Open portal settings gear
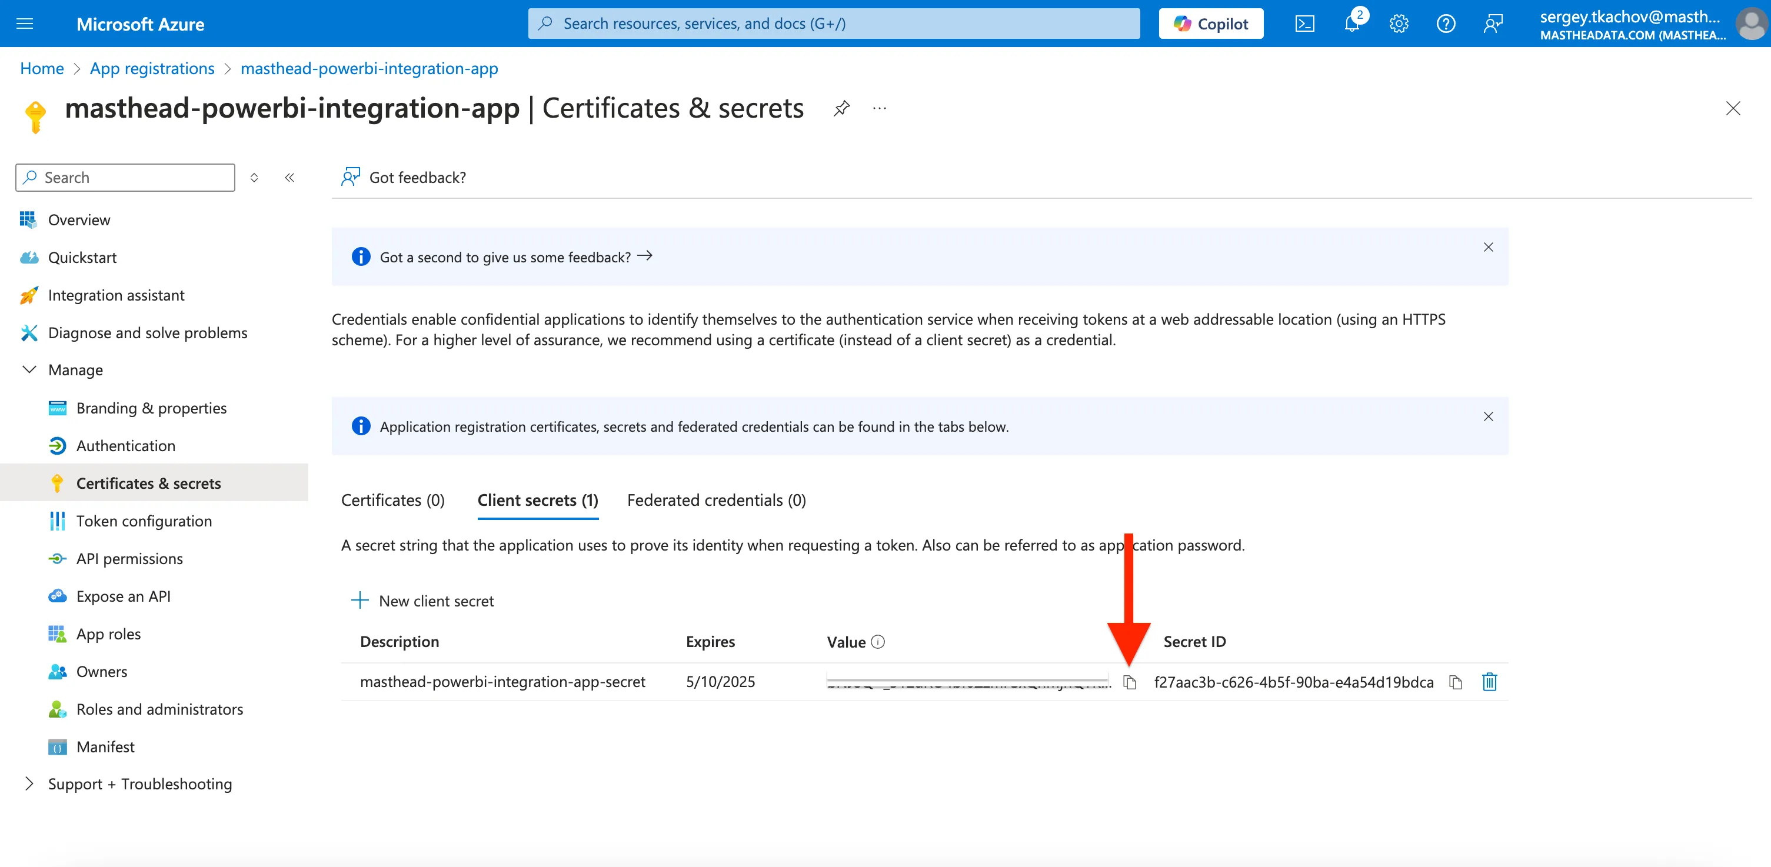1771x867 pixels. point(1399,24)
